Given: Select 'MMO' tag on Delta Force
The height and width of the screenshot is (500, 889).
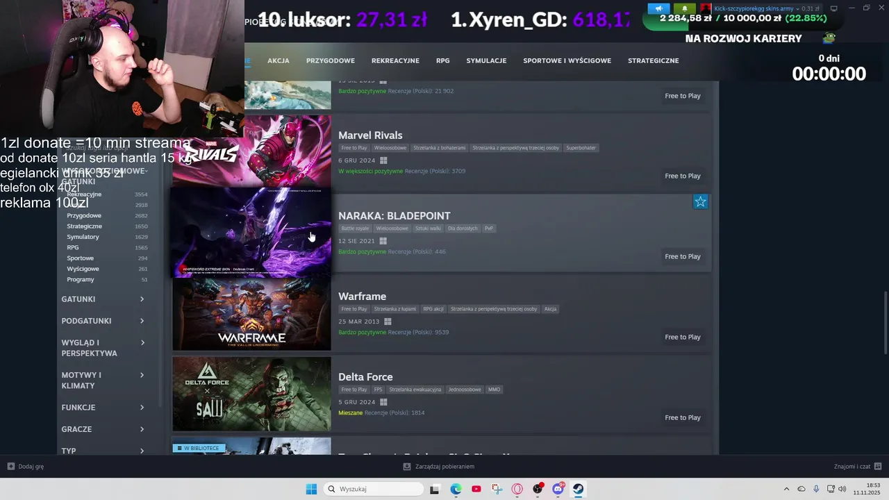Looking at the screenshot, I should [x=494, y=390].
